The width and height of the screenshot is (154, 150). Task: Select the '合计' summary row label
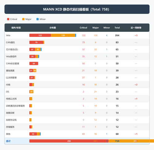(x=8, y=141)
